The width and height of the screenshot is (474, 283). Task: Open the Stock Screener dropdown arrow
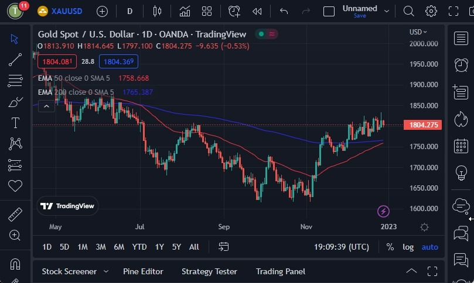click(x=106, y=271)
